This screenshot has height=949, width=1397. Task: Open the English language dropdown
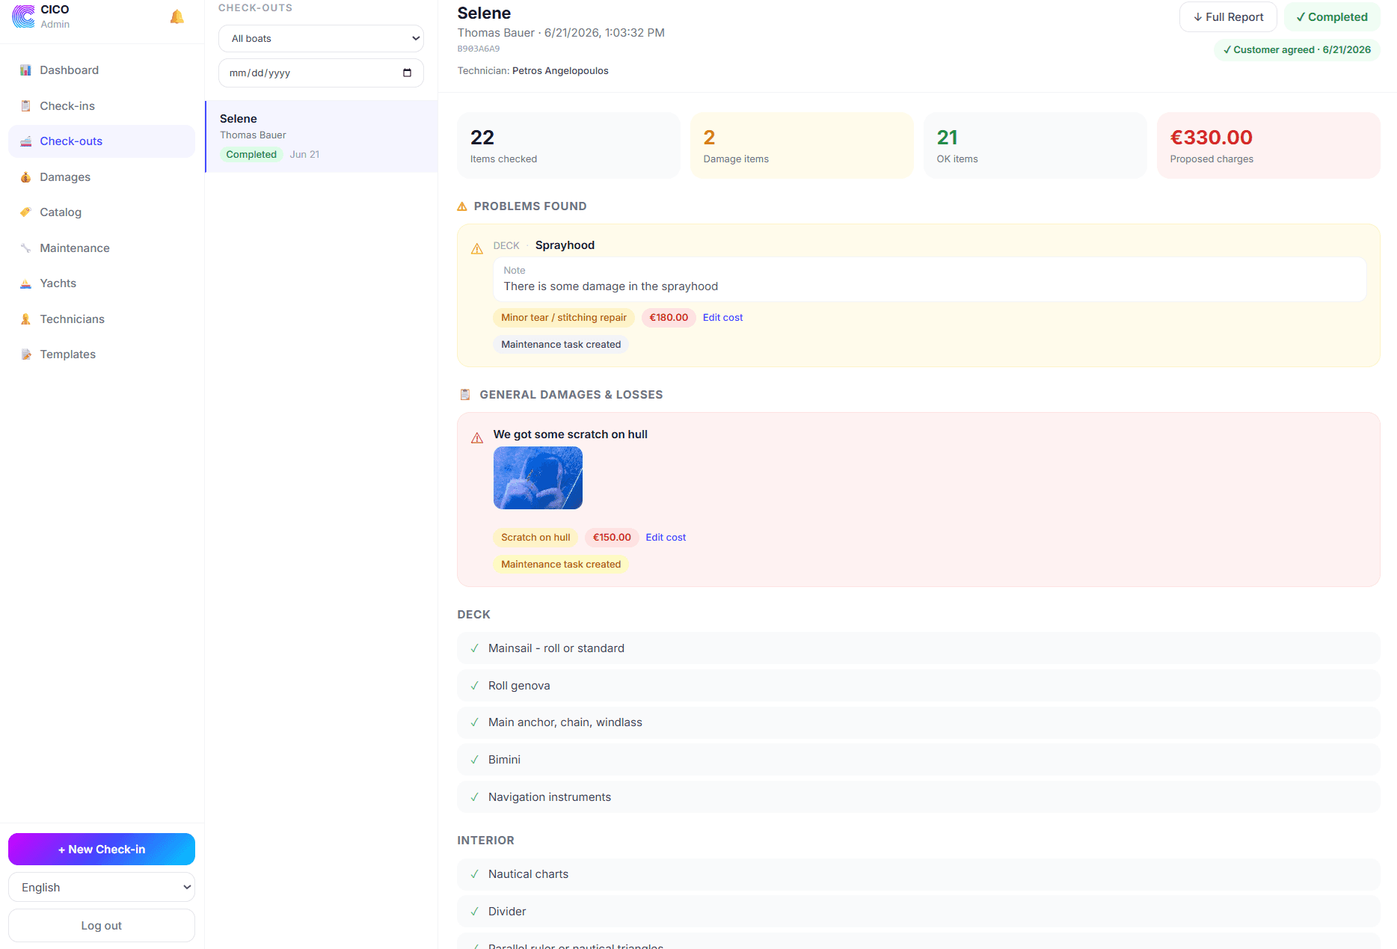coord(102,888)
